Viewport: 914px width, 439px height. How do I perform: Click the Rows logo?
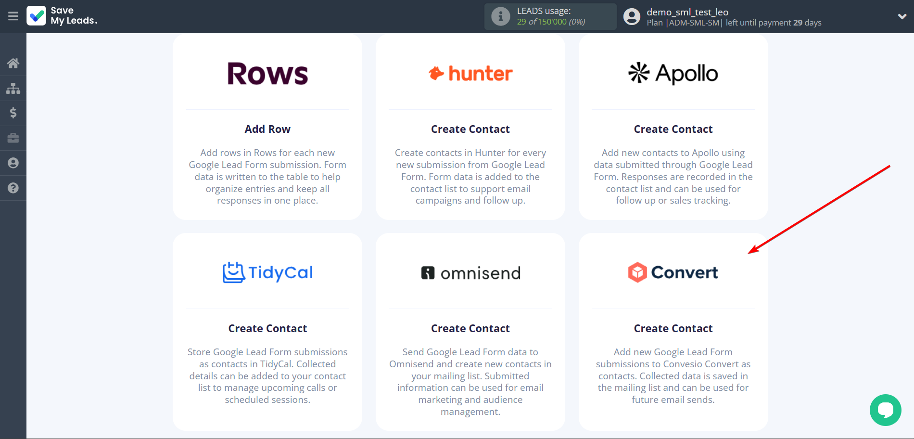(267, 74)
